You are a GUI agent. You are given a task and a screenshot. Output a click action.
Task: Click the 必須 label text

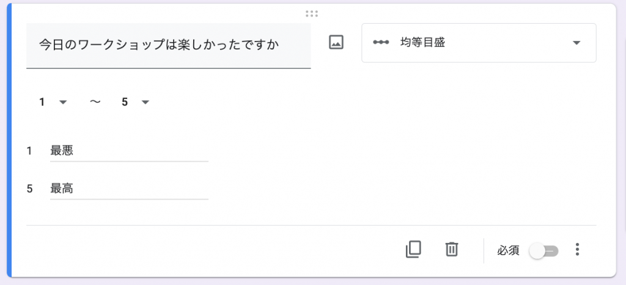pyautogui.click(x=508, y=250)
